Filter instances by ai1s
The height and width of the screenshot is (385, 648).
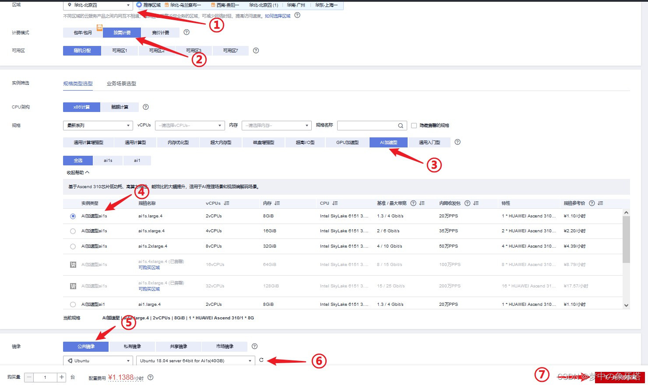tap(108, 161)
